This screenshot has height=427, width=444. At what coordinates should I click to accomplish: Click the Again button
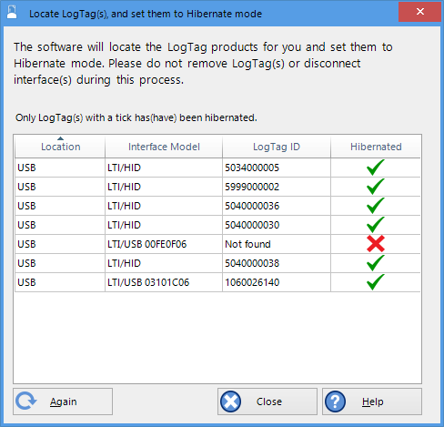click(63, 402)
